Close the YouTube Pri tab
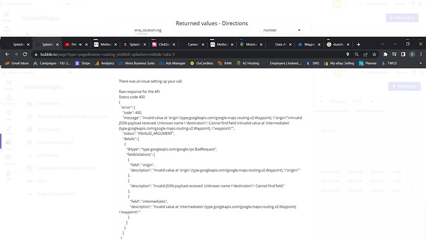 86,44
